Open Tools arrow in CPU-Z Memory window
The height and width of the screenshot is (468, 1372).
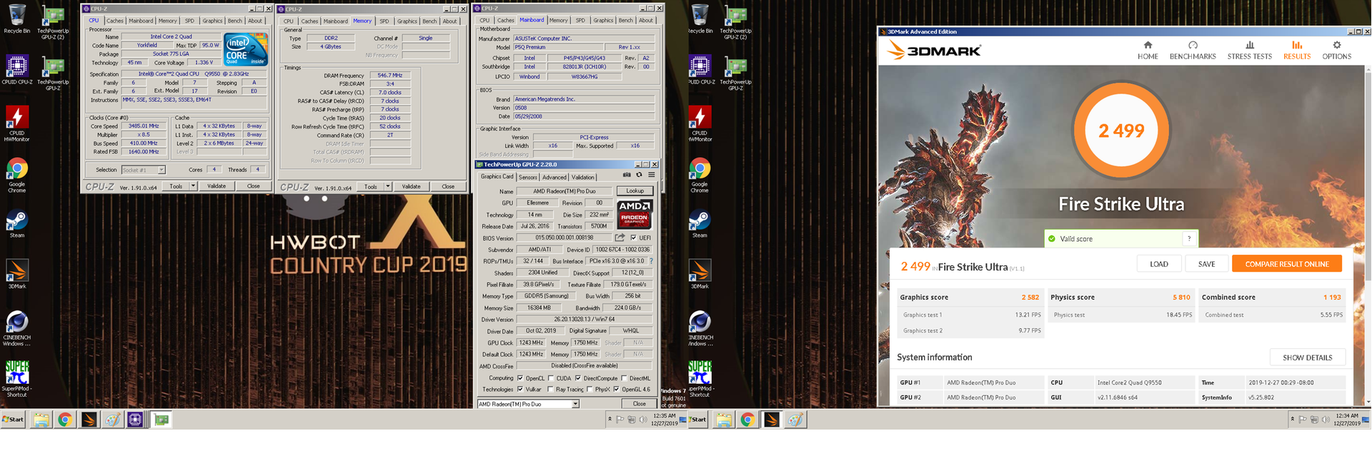[x=388, y=186]
